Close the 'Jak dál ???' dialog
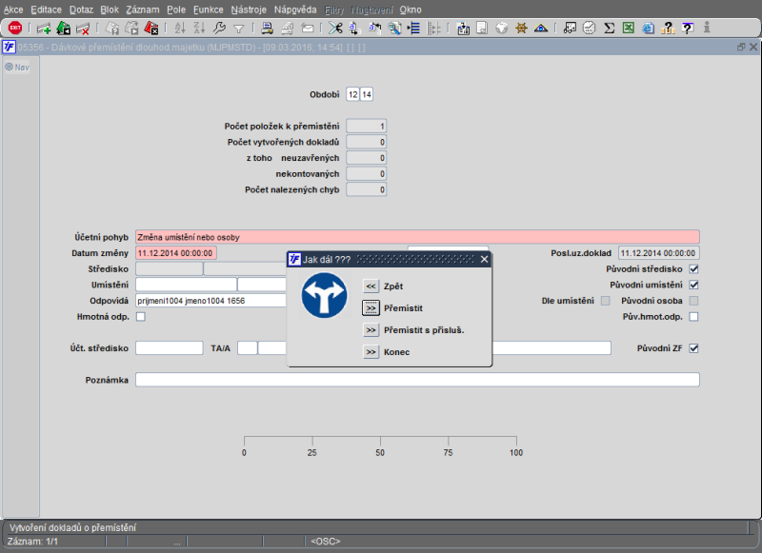This screenshot has height=553, width=762. [484, 259]
